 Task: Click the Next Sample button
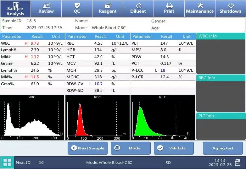[x=88, y=148]
